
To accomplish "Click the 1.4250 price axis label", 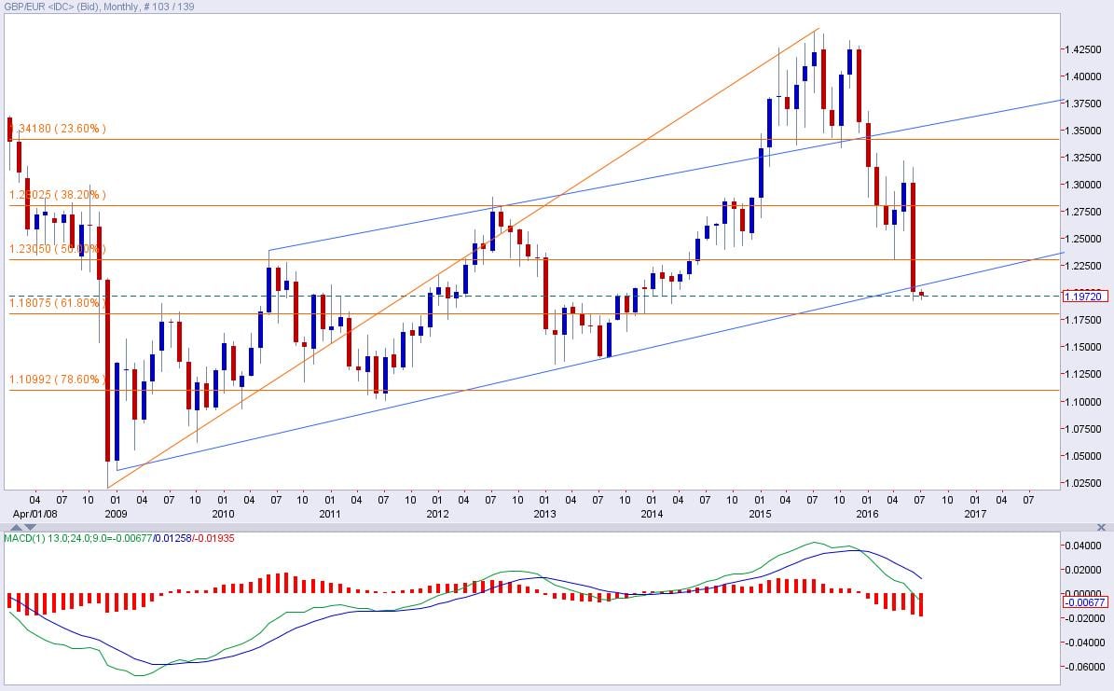I will point(1083,48).
